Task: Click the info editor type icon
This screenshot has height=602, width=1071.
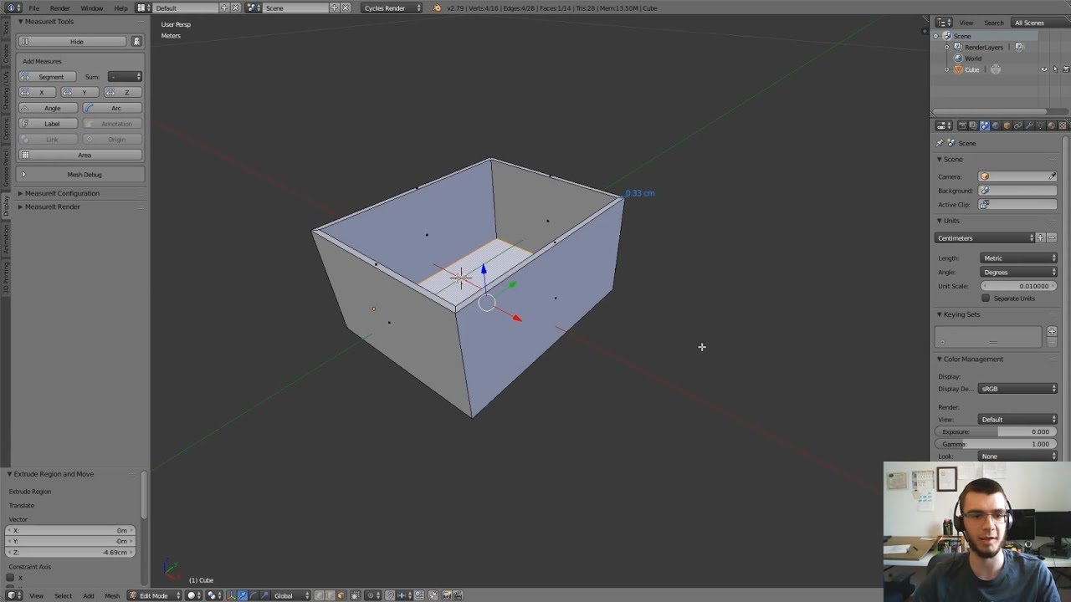Action: click(13, 8)
